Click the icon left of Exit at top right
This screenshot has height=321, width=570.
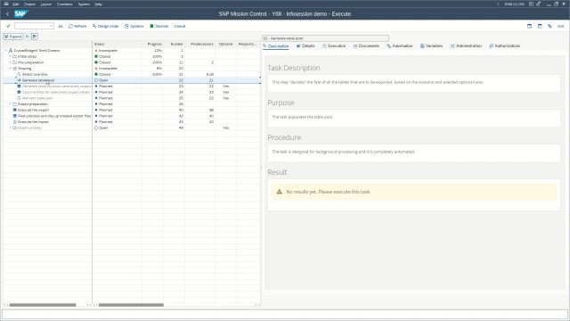(550, 26)
